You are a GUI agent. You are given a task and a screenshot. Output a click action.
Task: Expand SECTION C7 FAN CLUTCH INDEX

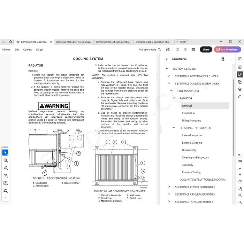tap(169, 201)
